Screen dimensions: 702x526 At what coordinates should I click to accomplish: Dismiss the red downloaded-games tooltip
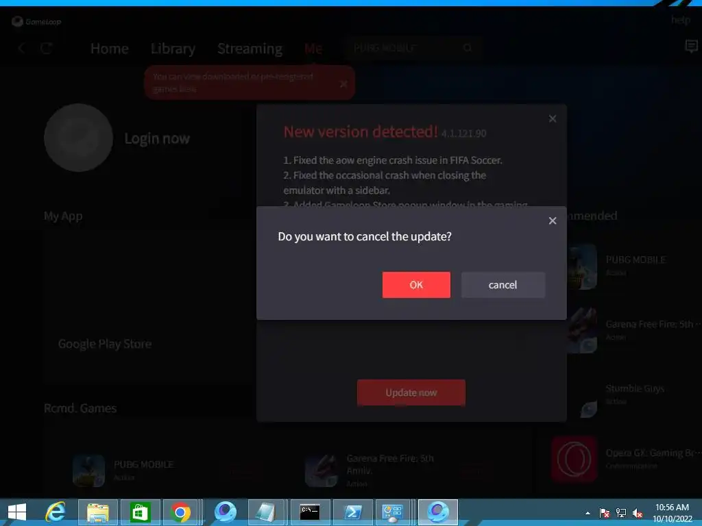[x=343, y=84]
